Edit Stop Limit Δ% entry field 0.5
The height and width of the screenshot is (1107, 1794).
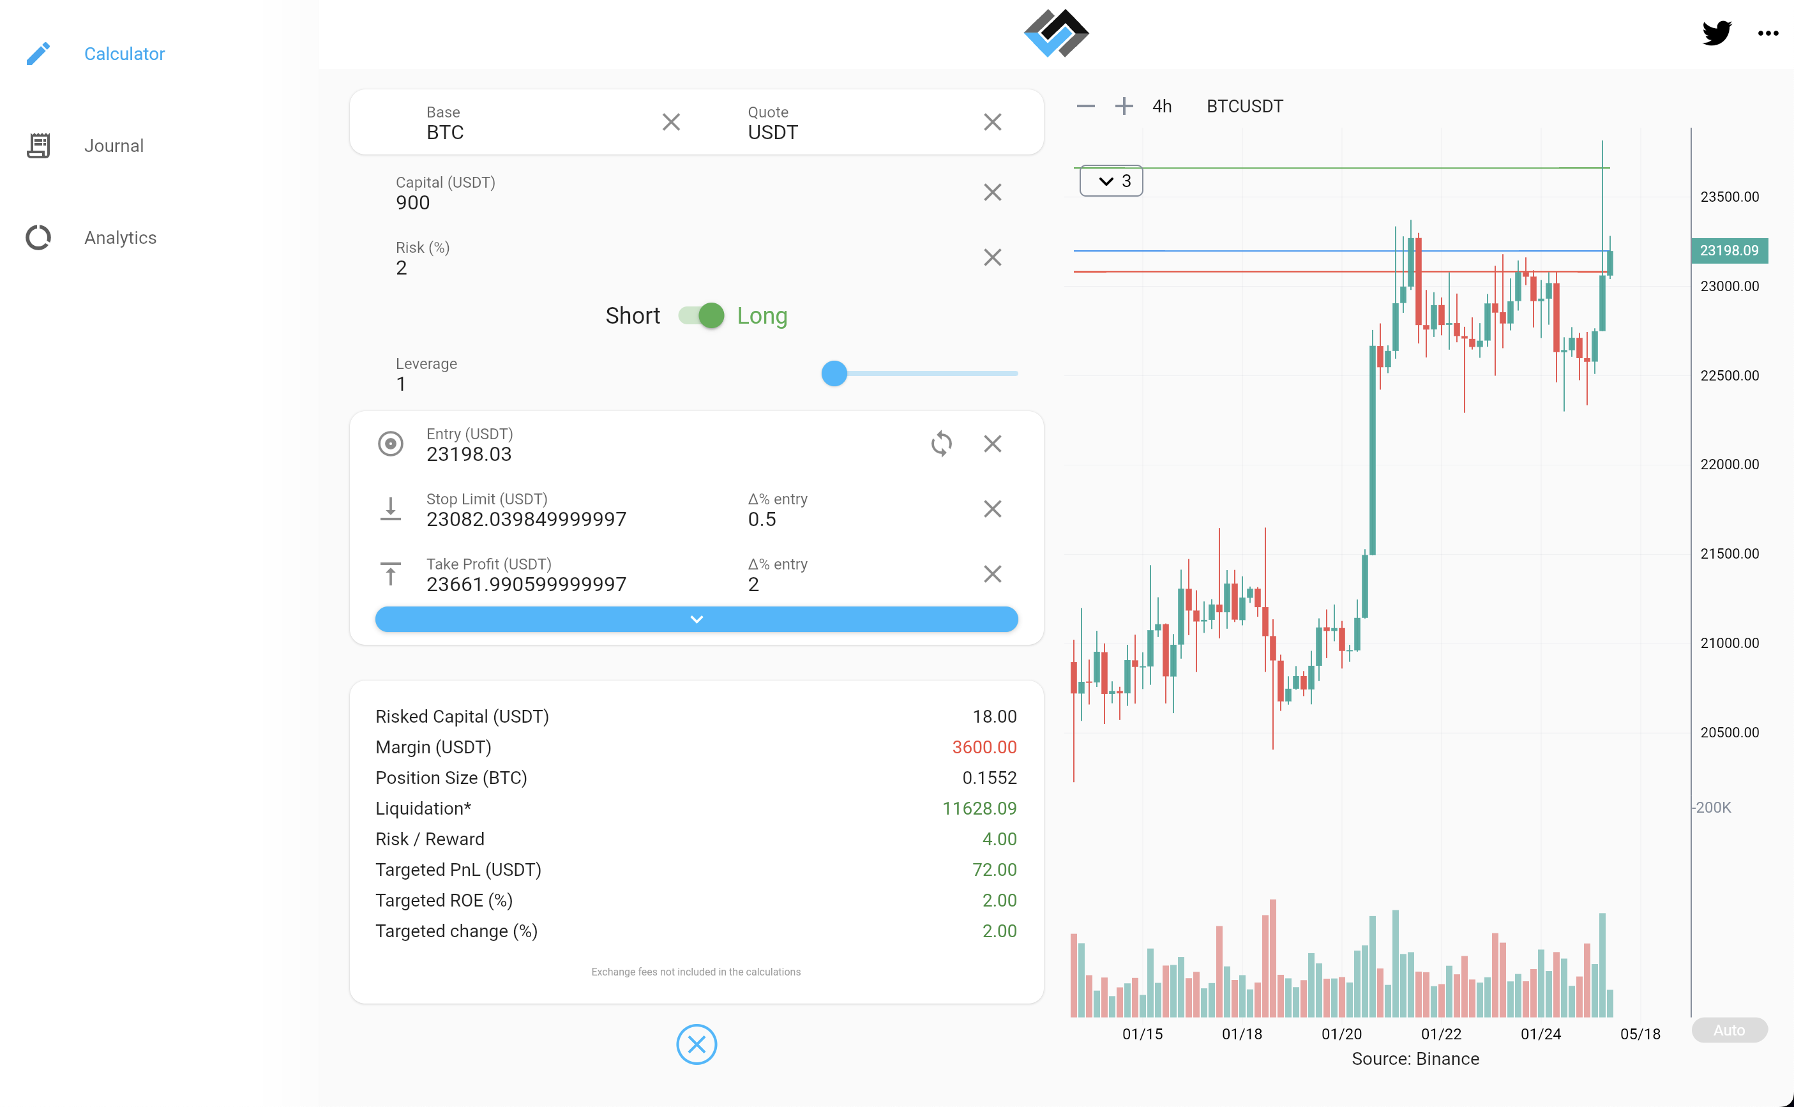click(x=857, y=509)
